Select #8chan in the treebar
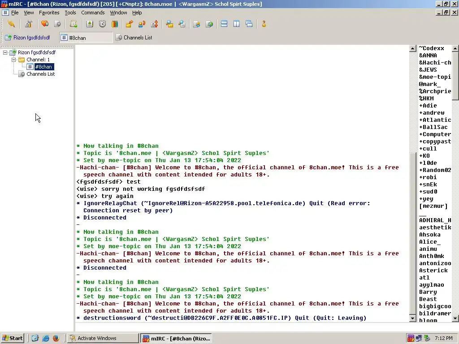 pyautogui.click(x=43, y=67)
